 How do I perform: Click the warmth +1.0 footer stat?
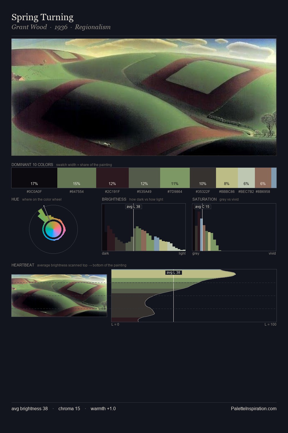[x=103, y=408]
